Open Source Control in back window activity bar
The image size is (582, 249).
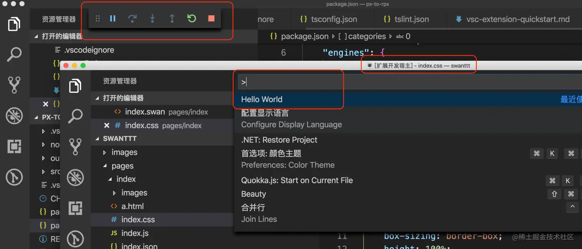(14, 85)
